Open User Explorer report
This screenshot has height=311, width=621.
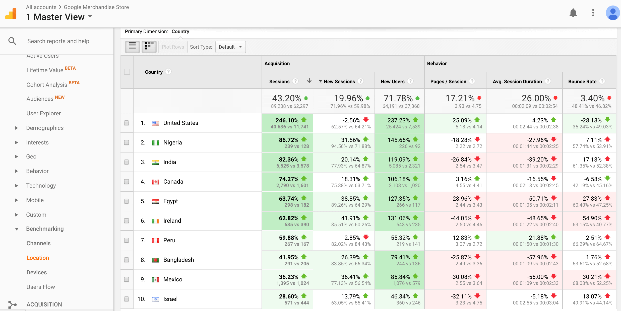(44, 113)
